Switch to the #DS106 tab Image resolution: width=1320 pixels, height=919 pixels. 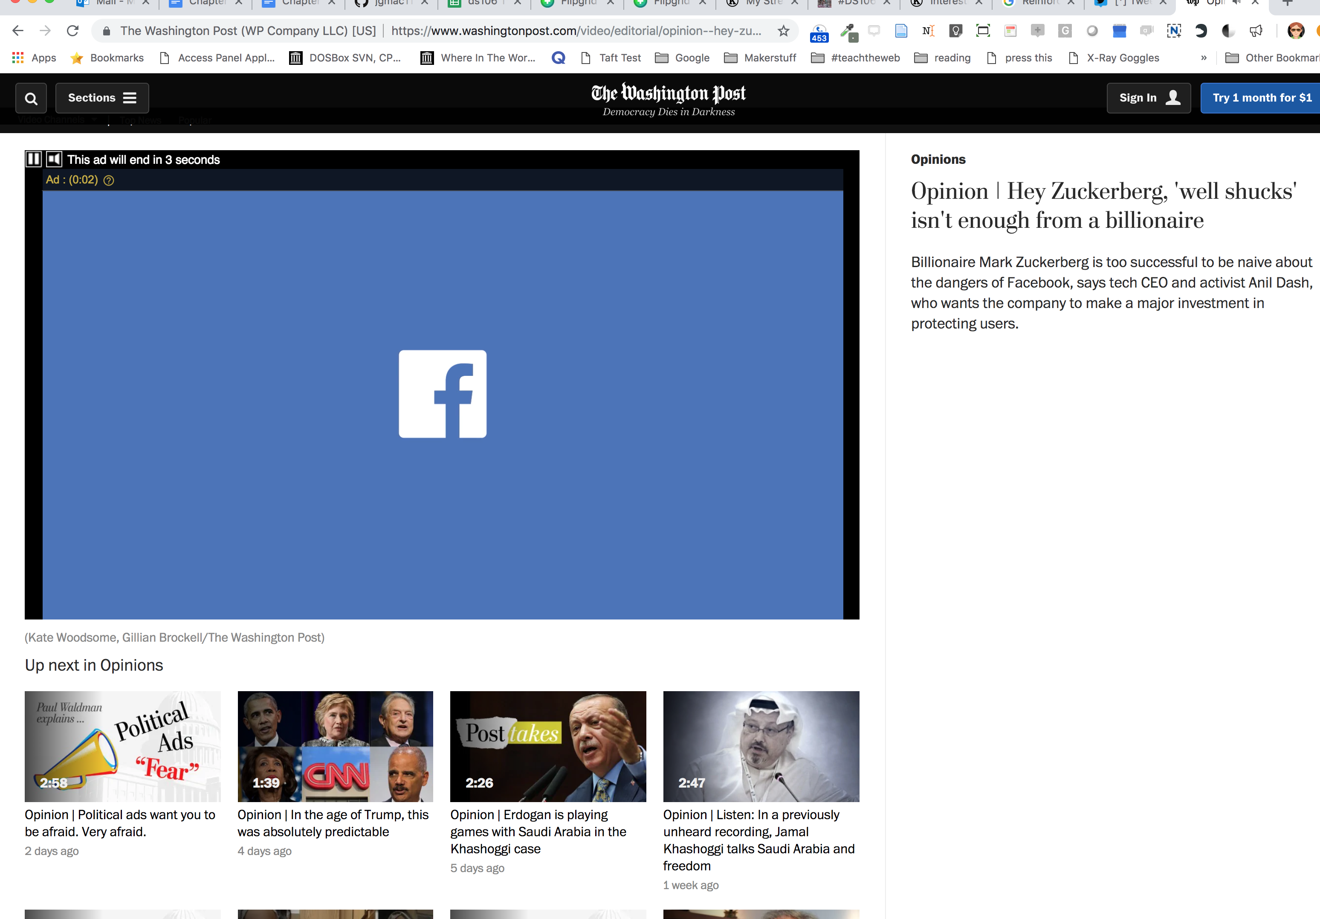coord(854,3)
